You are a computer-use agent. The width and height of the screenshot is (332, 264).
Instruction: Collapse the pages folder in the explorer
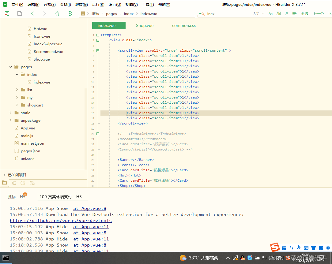coord(11,67)
